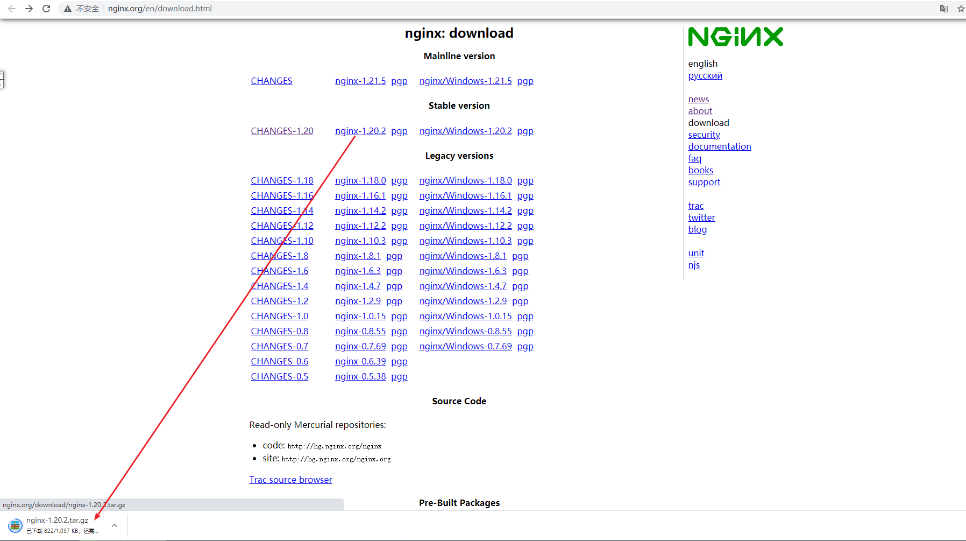Download nginx-1.0.15 source
Screen dimensions: 966x541
coord(360,316)
